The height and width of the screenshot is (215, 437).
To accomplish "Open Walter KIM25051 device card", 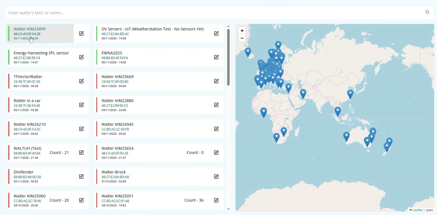I will coord(139,200).
